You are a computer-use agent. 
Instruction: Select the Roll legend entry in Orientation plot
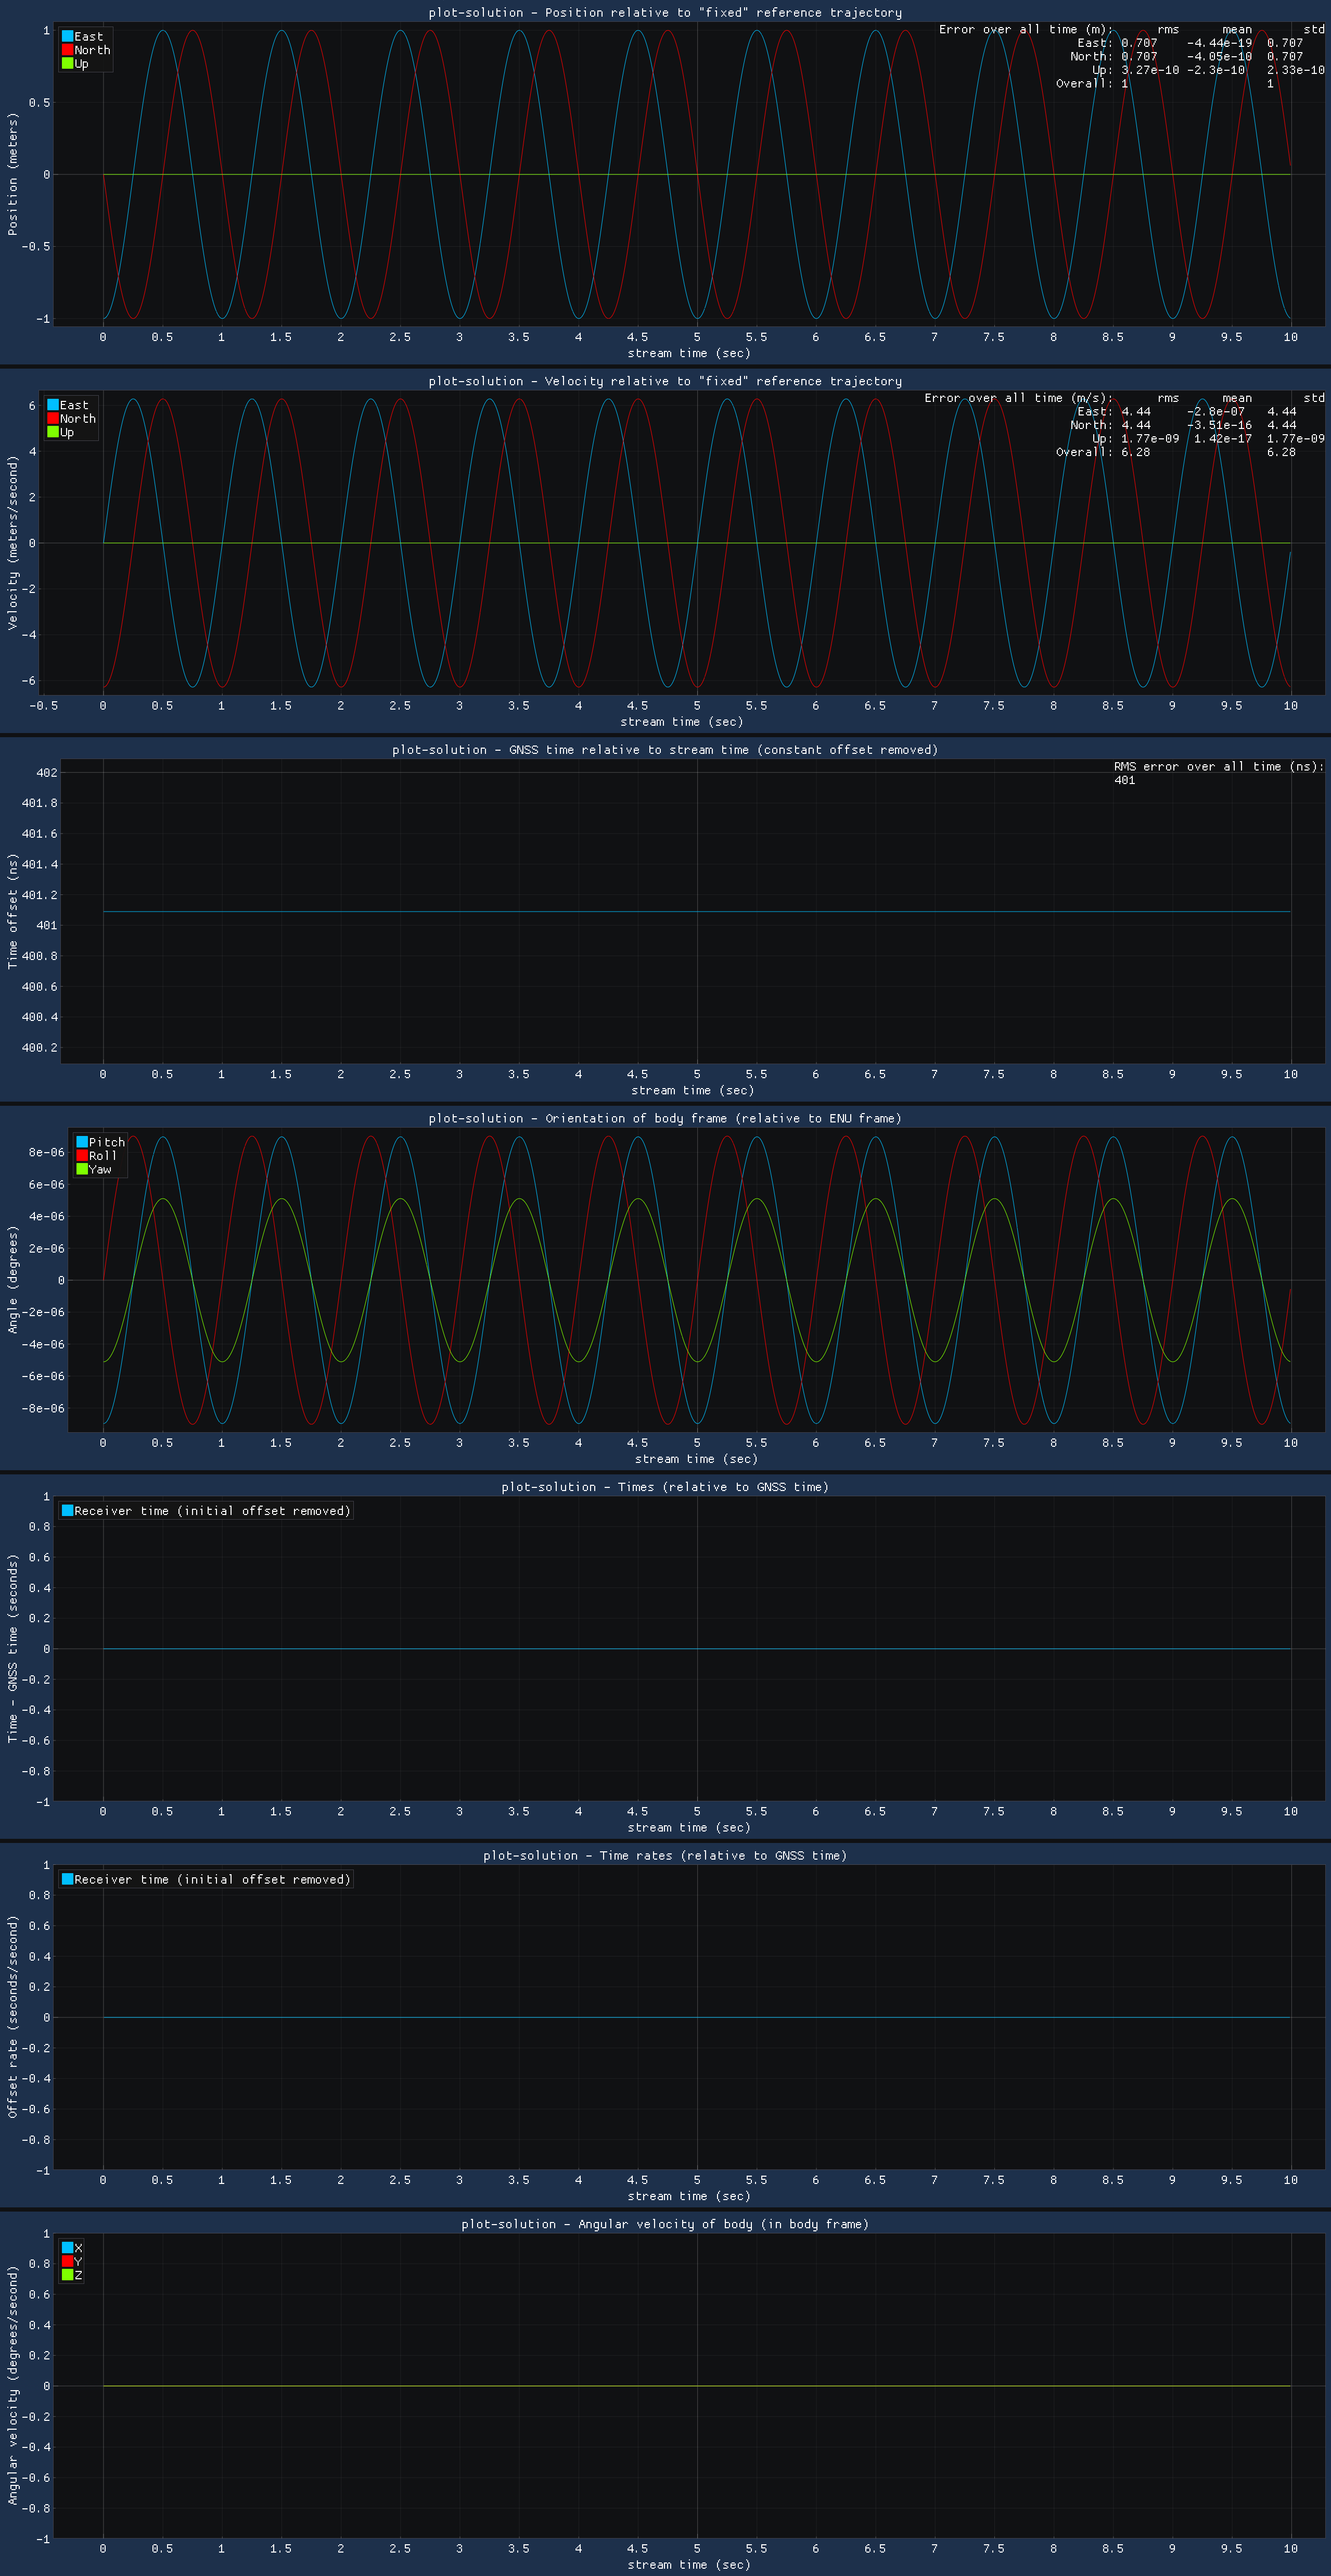click(x=97, y=1156)
